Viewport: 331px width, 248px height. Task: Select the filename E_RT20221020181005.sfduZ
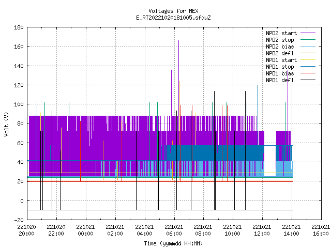coord(173,18)
